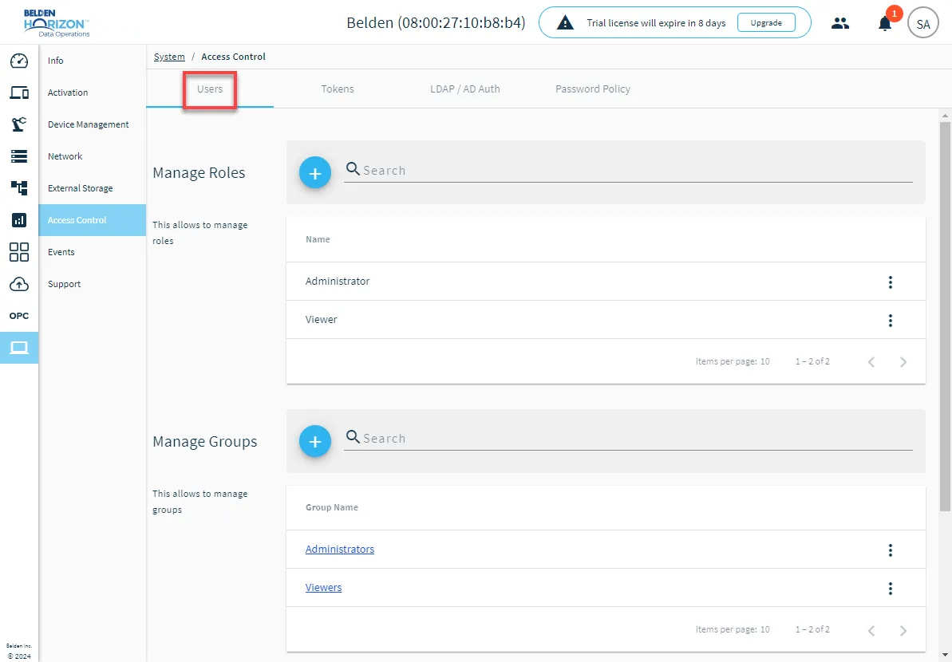The image size is (952, 662).
Task: Click the vertical page scrollbar thumb
Action: (946, 316)
